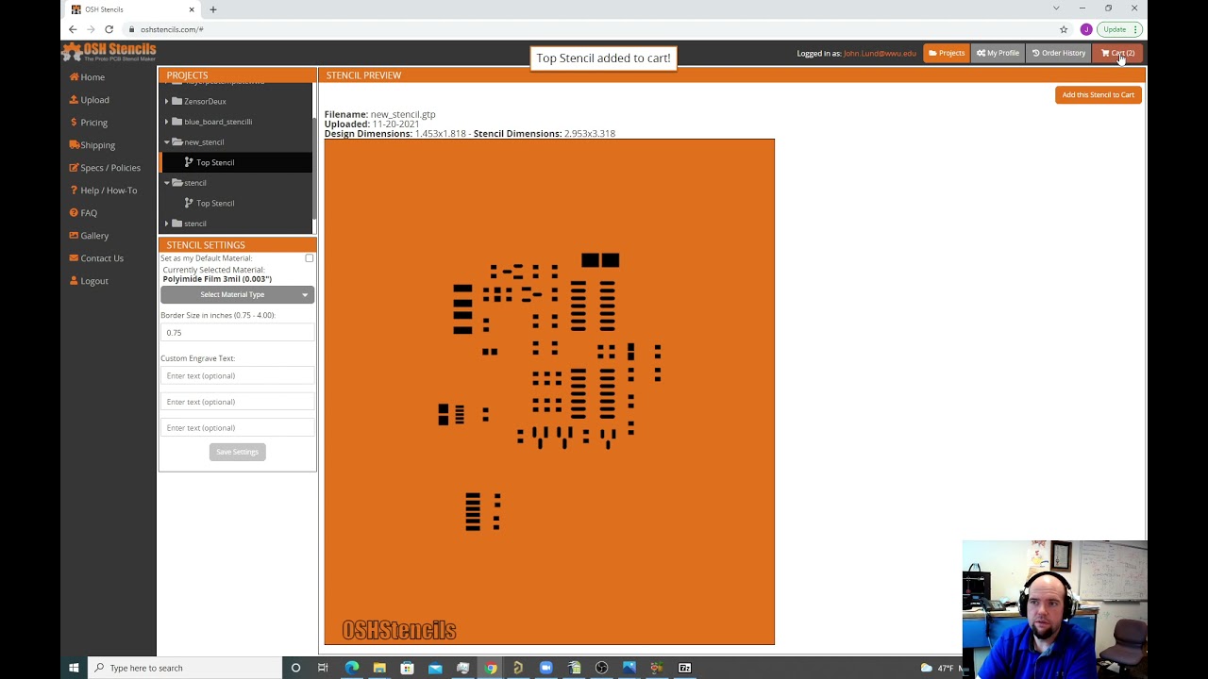Click the Border Size input field
The height and width of the screenshot is (679, 1208).
click(237, 333)
